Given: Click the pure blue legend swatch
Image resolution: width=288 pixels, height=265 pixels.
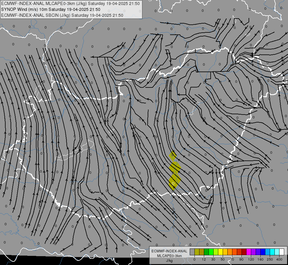Looking at the screenshot, I should tap(263, 252).
